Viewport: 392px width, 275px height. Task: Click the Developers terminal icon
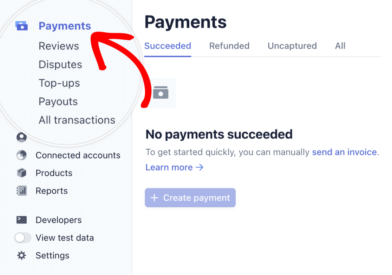(21, 220)
